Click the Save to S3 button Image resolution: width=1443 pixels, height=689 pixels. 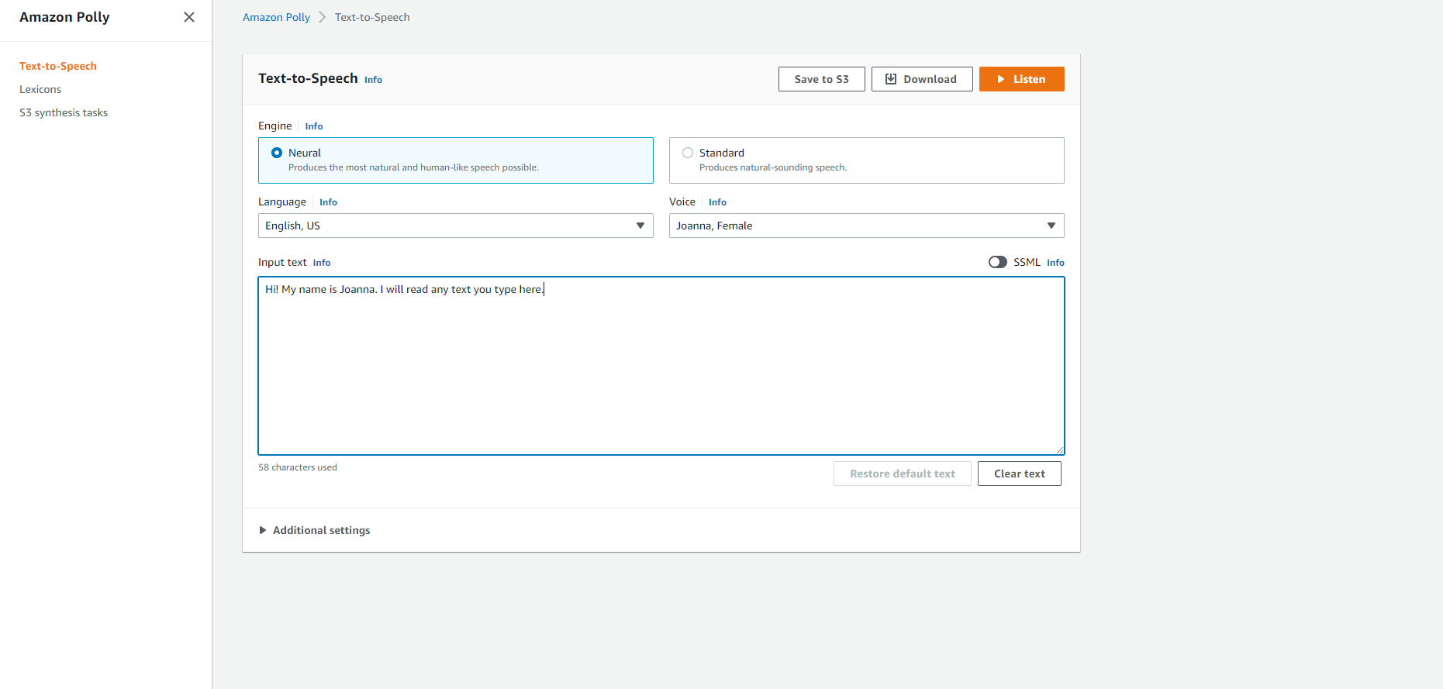click(822, 79)
